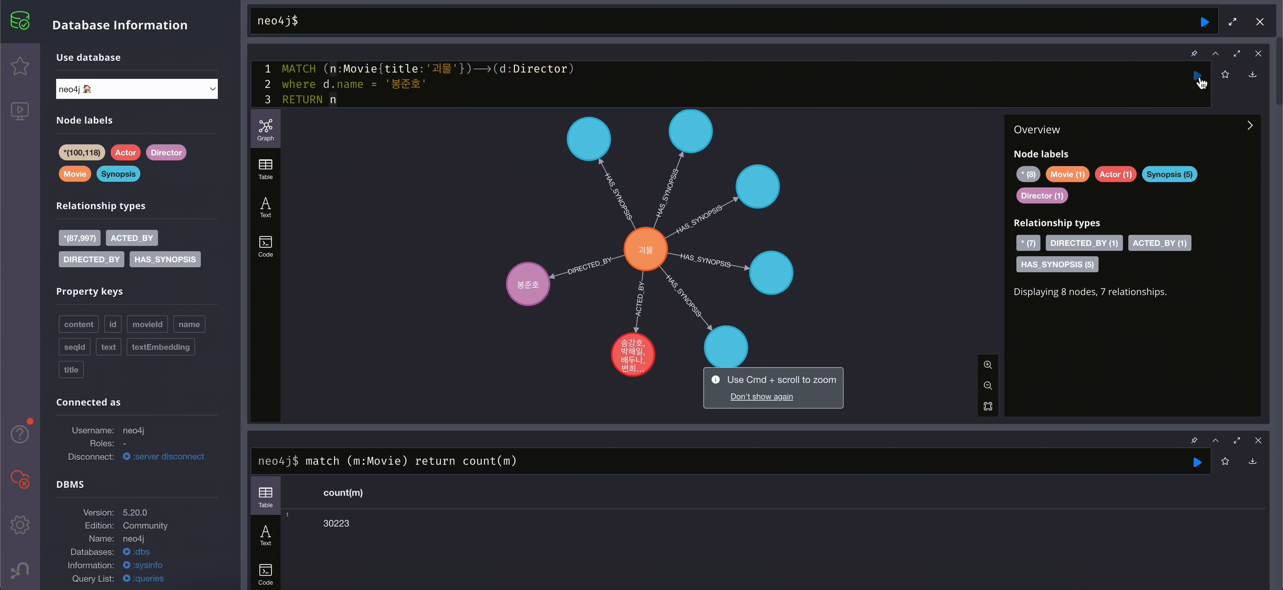Save MATCH query as favorite star
The height and width of the screenshot is (590, 1283).
pyautogui.click(x=1225, y=75)
